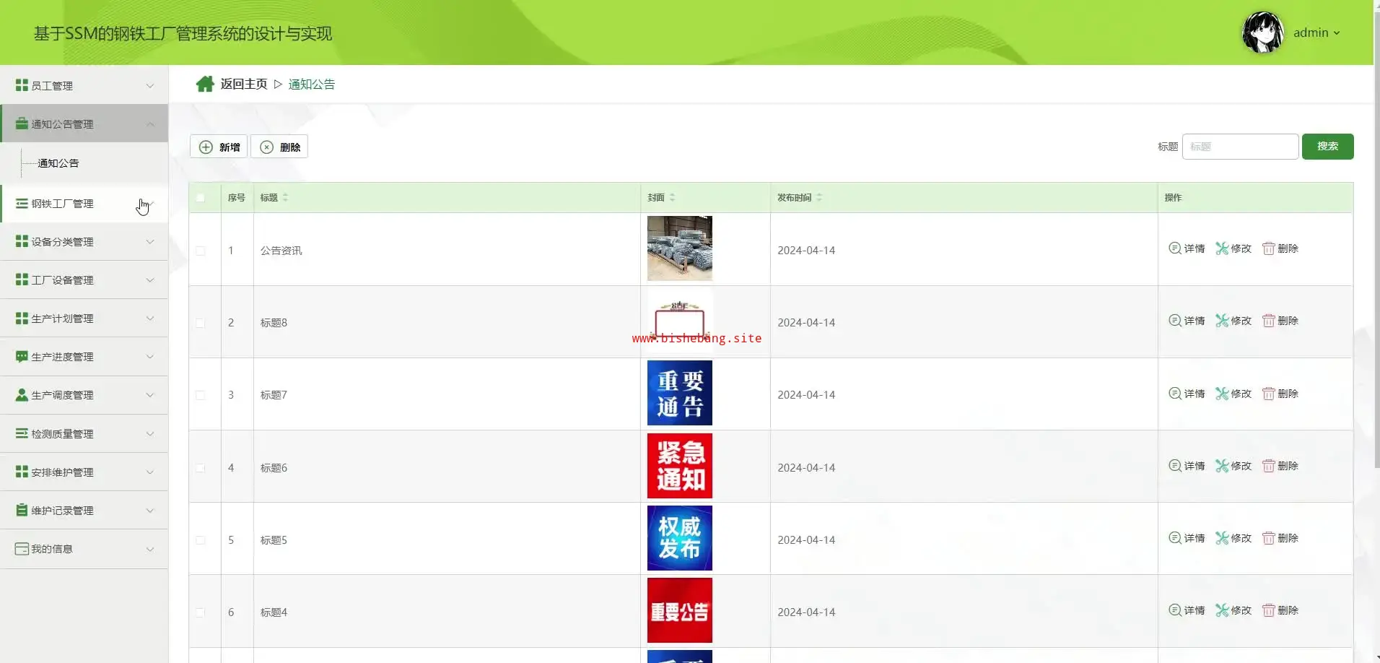Click the 修改 icon in 标题8 row

[x=1222, y=321]
